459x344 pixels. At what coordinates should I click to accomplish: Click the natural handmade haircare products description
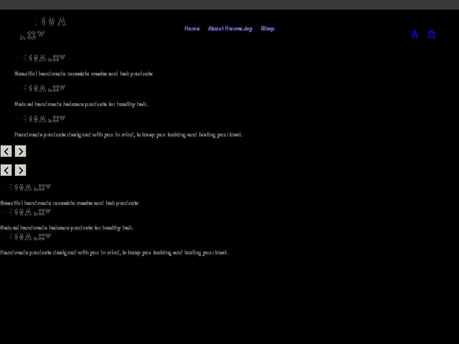coord(81,104)
